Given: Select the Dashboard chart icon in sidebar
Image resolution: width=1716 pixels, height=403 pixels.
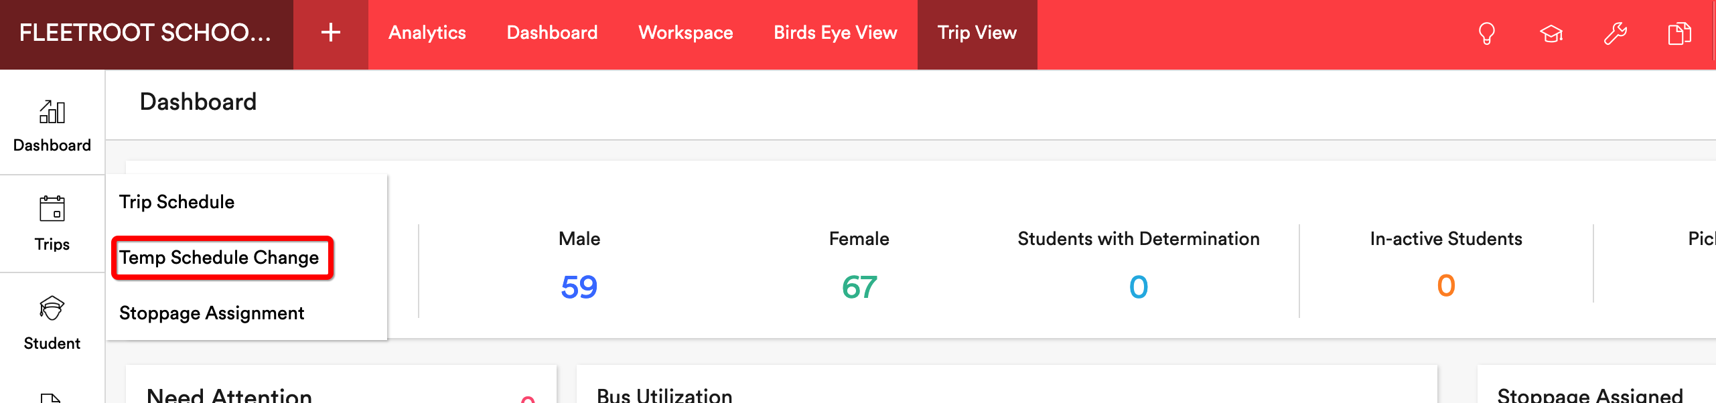Looking at the screenshot, I should (x=52, y=112).
